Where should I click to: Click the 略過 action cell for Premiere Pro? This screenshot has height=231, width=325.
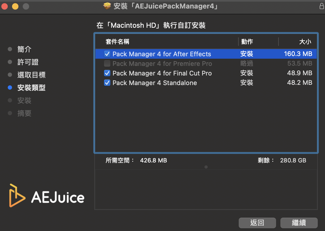(x=247, y=63)
